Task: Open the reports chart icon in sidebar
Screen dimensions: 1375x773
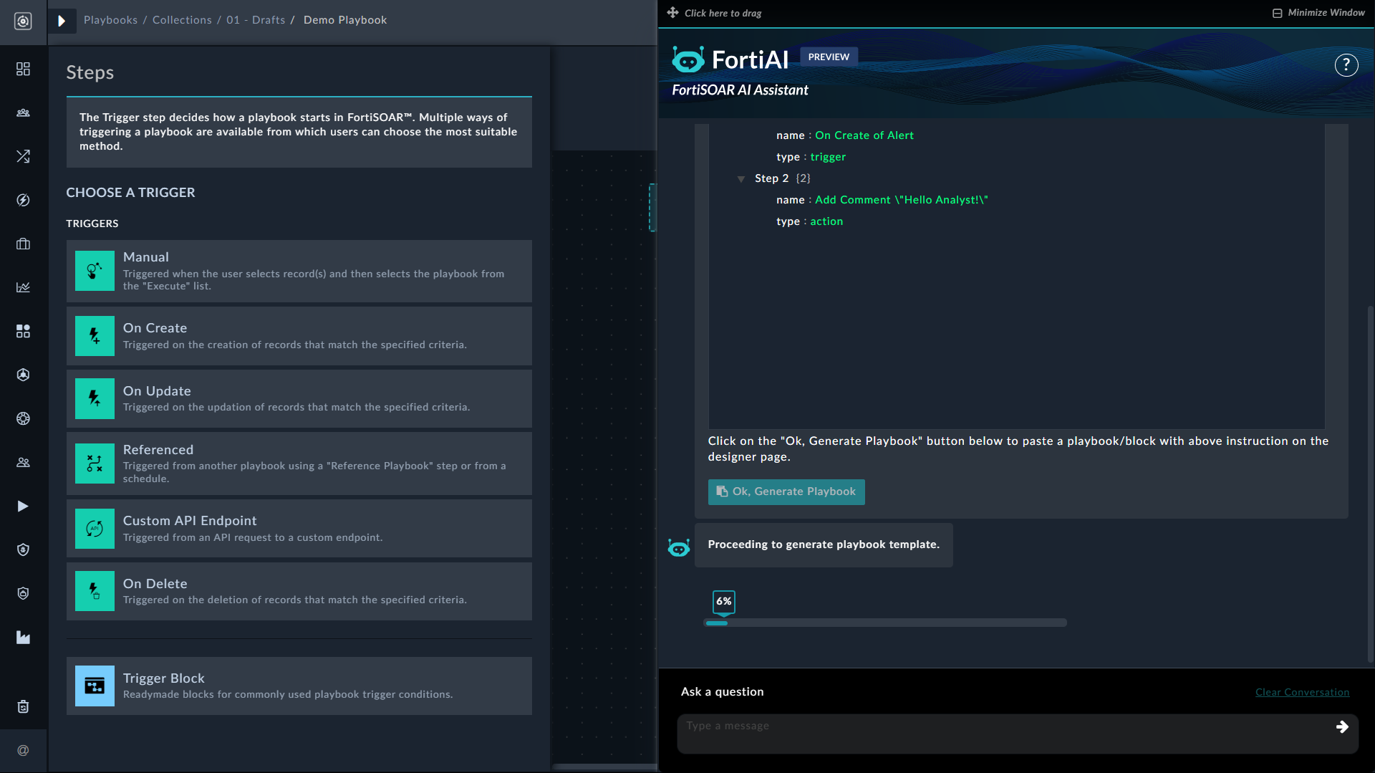Action: pos(23,287)
